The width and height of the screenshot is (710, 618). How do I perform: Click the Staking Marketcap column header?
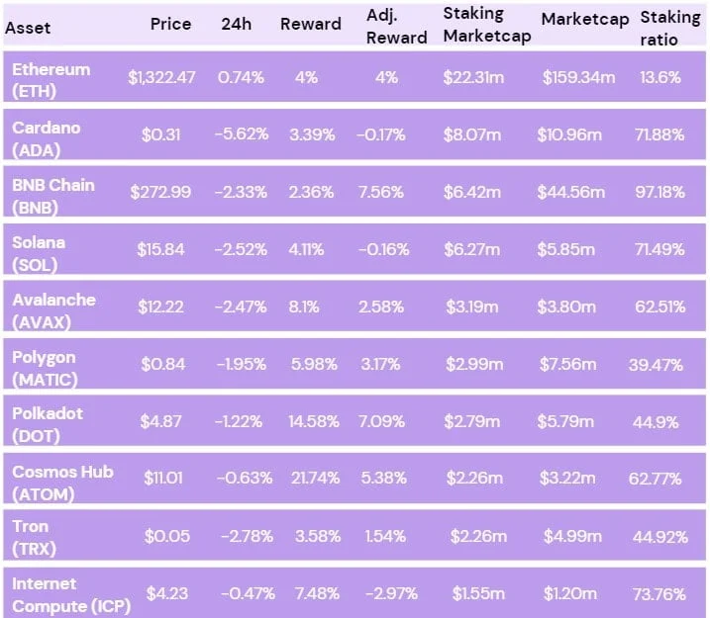click(x=487, y=26)
